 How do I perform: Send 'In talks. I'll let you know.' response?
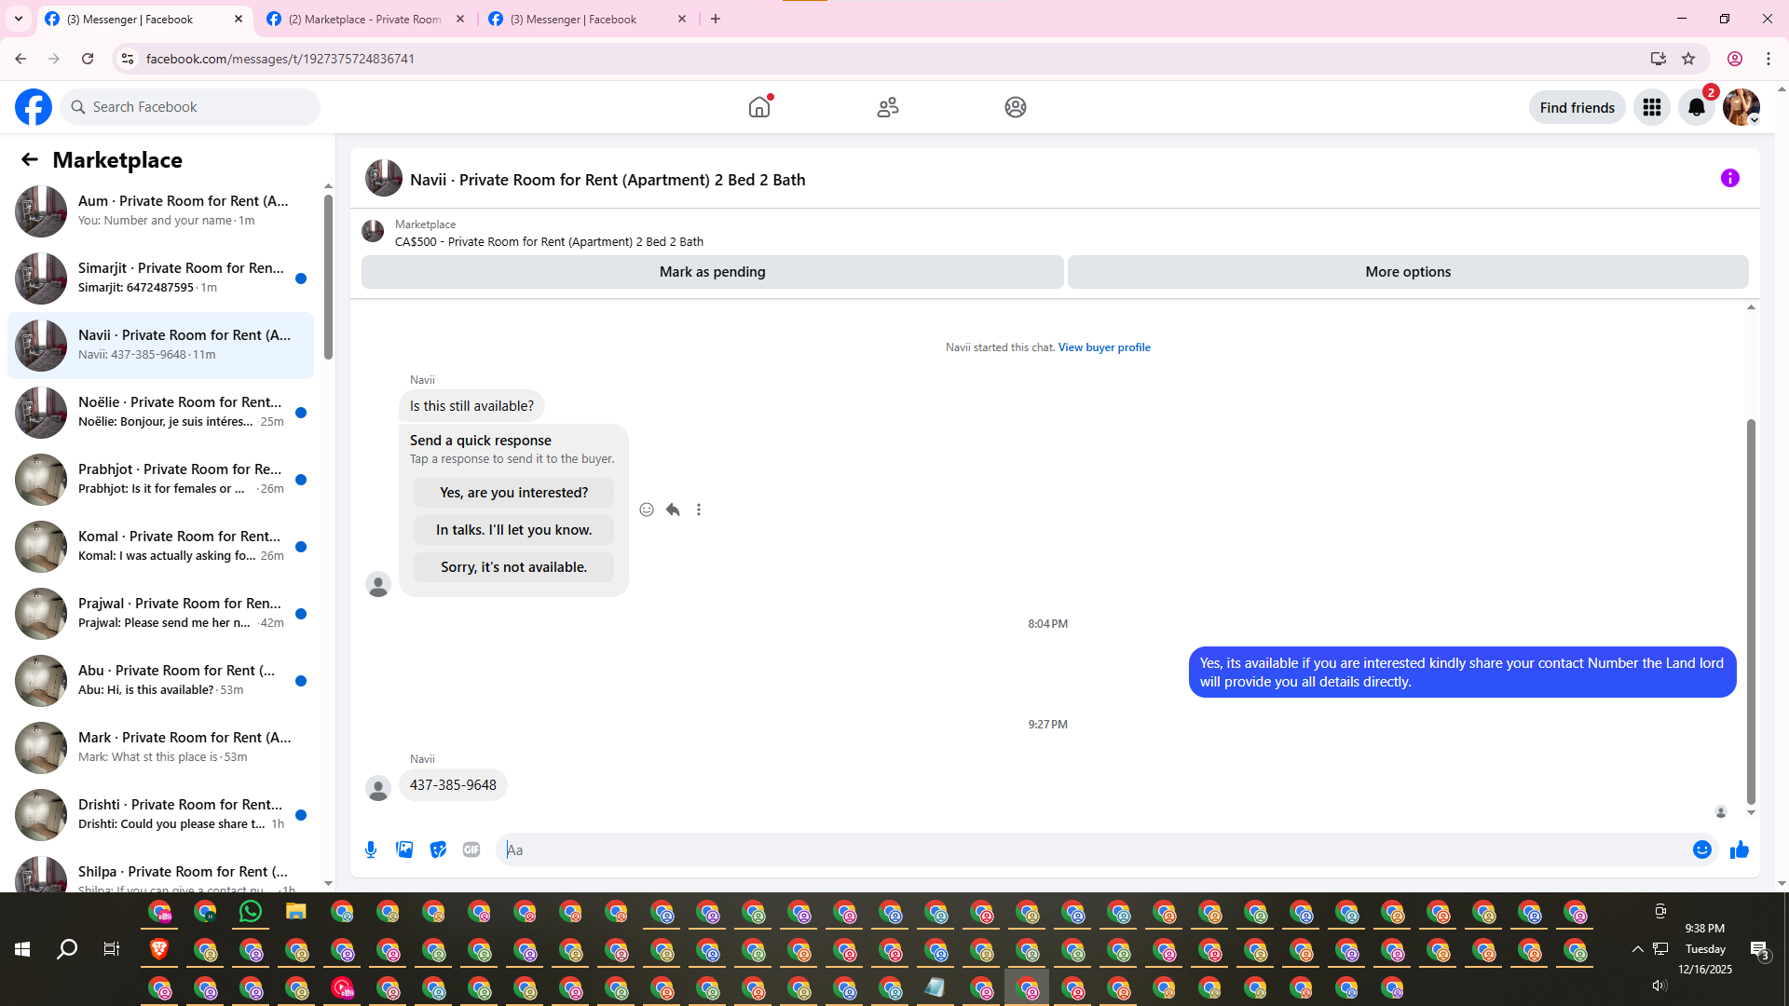pos(513,530)
